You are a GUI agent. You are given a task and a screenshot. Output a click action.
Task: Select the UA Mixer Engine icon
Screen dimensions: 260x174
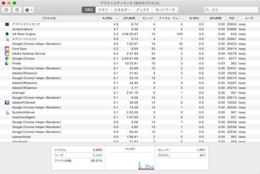[x=7, y=34]
